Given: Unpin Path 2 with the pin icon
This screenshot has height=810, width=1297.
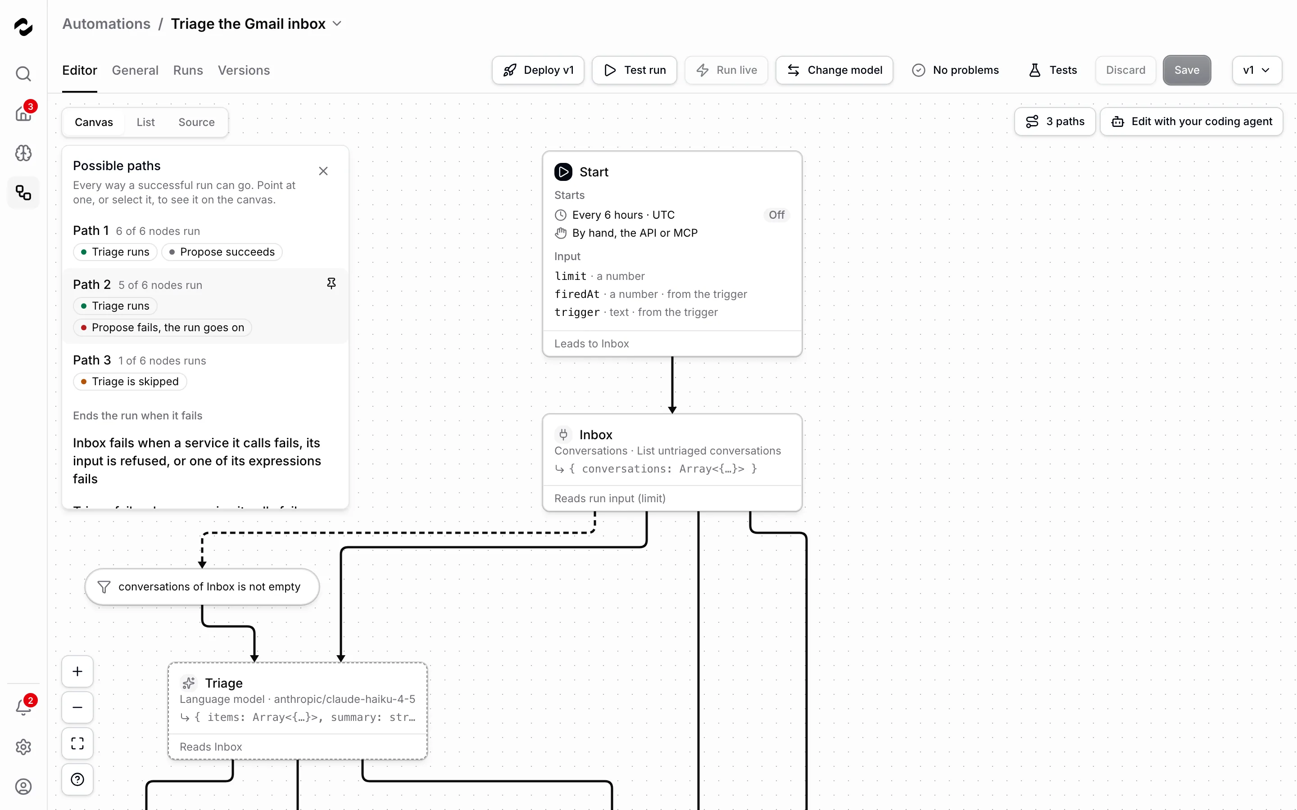Looking at the screenshot, I should [x=331, y=283].
